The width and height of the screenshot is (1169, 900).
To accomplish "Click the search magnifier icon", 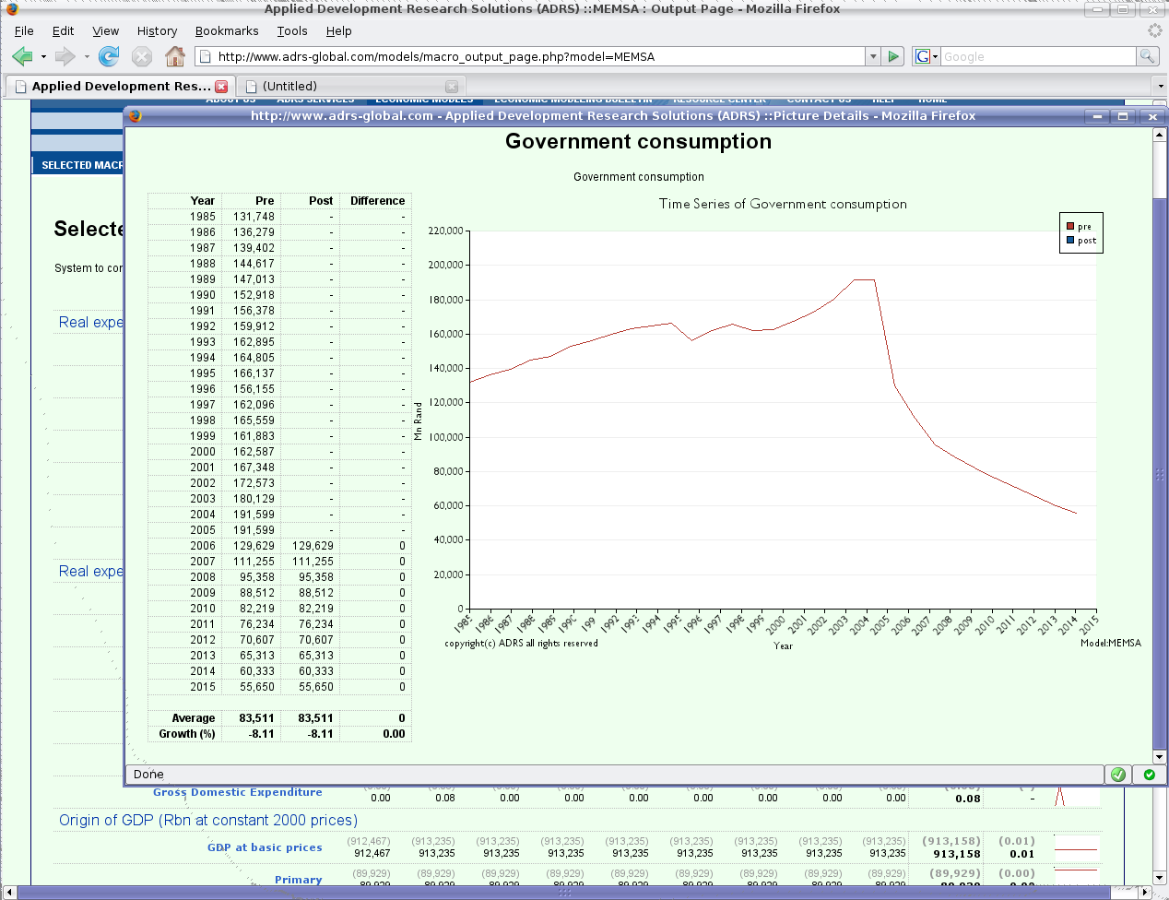I will pyautogui.click(x=1147, y=57).
